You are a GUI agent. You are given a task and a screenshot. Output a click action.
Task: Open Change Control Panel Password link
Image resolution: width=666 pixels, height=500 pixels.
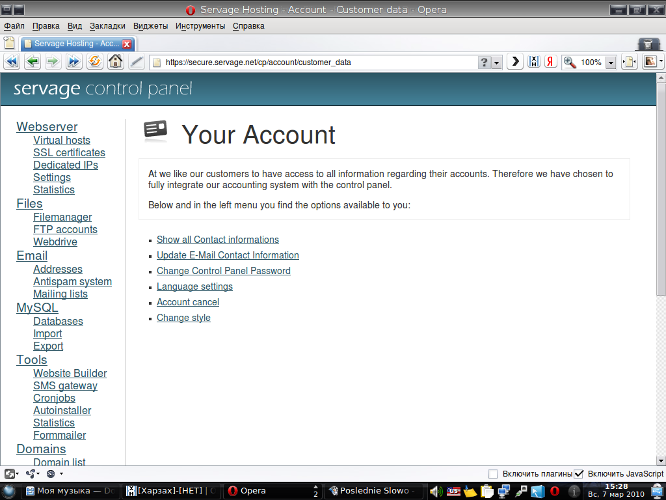224,271
